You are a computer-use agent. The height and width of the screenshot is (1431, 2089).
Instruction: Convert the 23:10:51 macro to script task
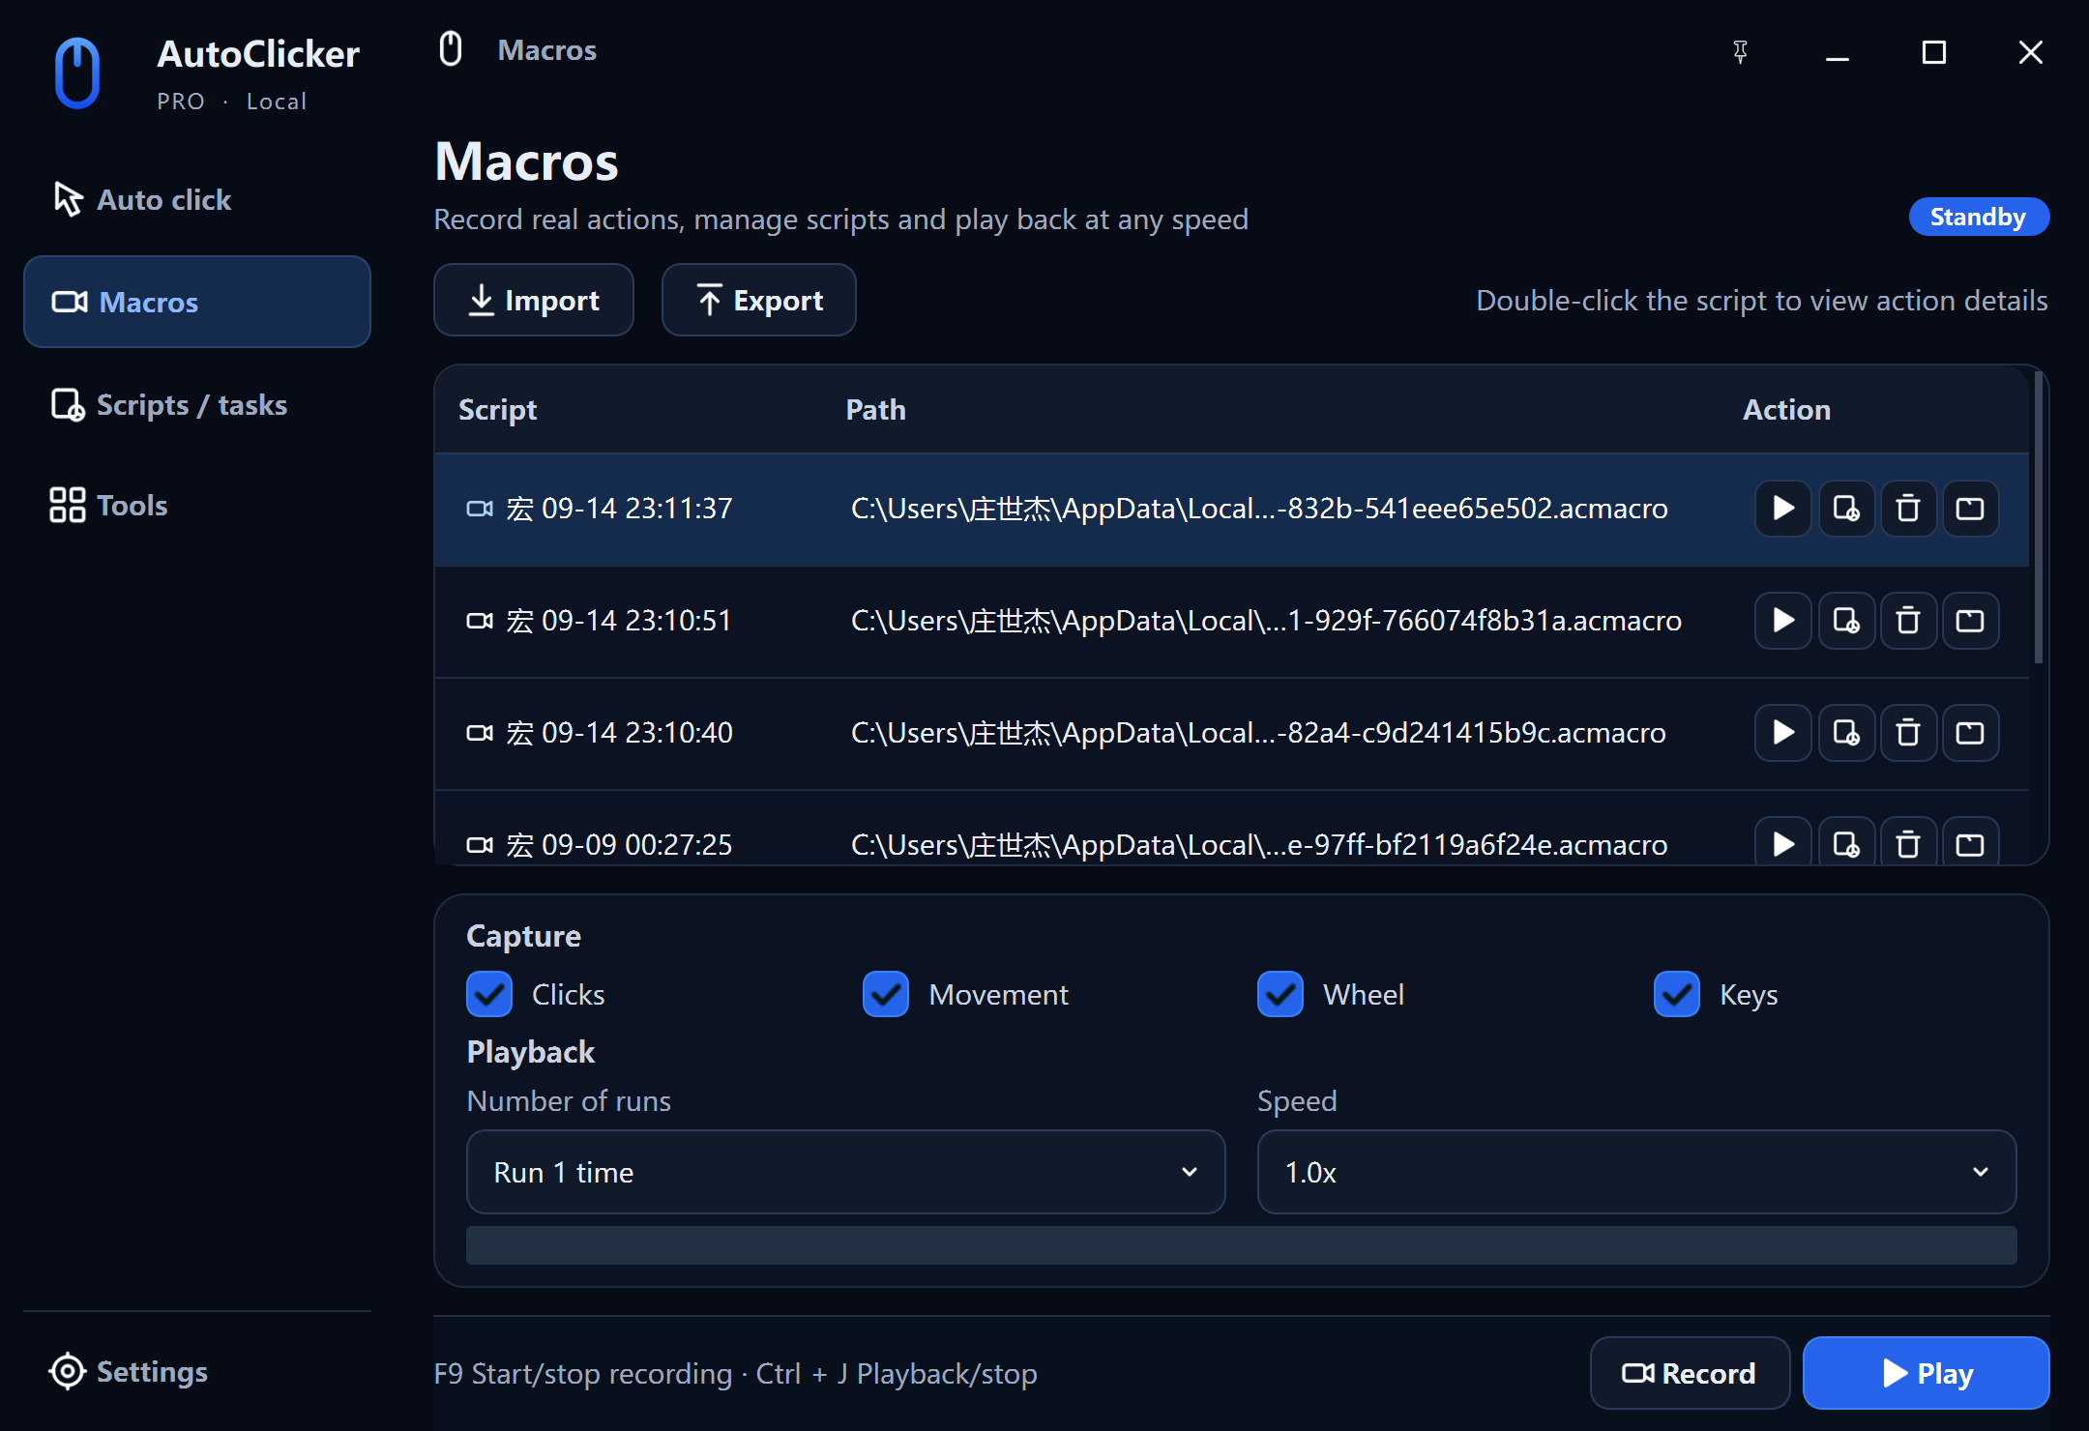[1846, 621]
